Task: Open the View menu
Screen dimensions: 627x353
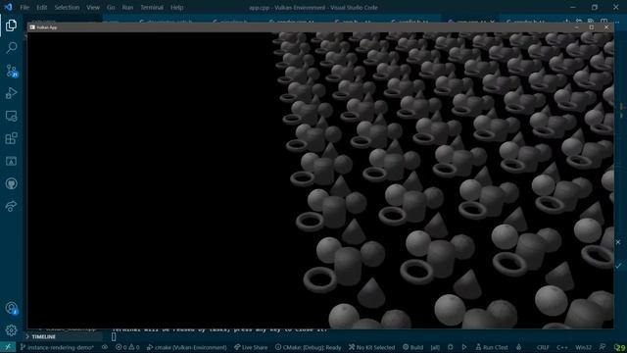Action: tap(93, 7)
